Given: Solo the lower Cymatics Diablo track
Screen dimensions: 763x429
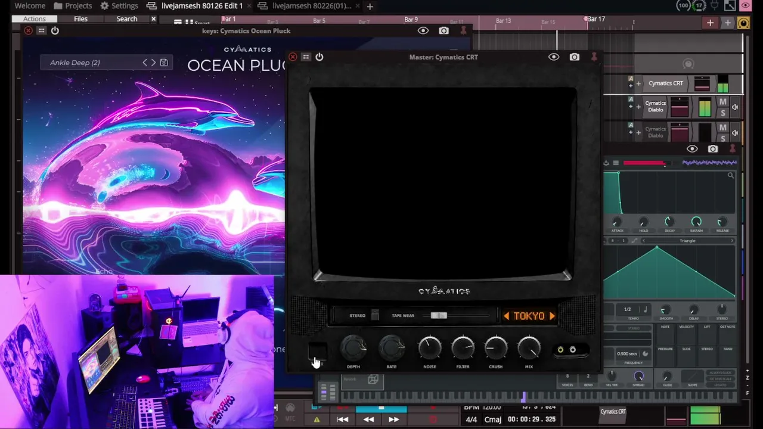Looking at the screenshot, I should [x=723, y=138].
